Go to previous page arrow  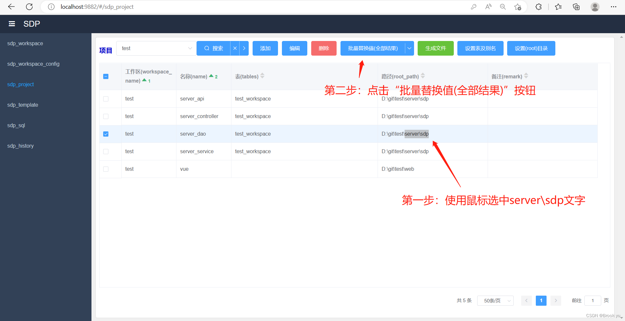point(526,301)
